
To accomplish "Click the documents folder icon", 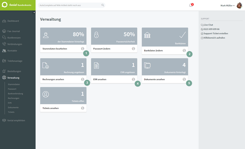I will coord(147,65).
